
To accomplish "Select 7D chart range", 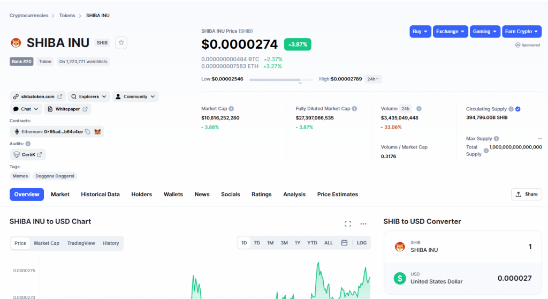I will 257,243.
